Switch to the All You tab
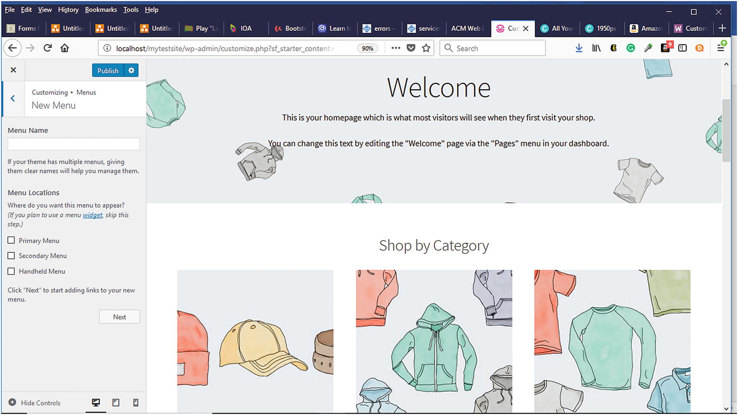The image size is (738, 415). [557, 29]
